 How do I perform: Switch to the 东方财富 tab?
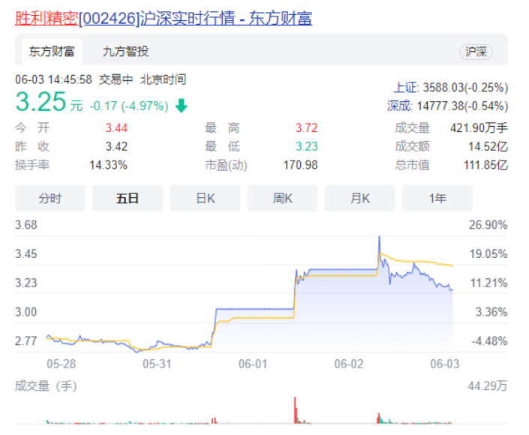point(52,52)
